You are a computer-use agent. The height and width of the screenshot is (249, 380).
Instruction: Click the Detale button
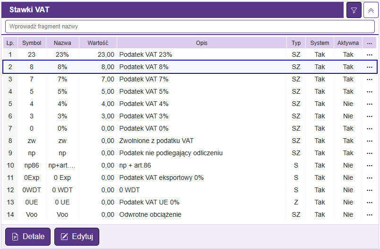(x=28, y=237)
